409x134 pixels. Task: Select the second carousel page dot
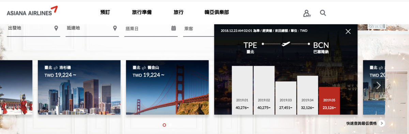pyautogui.click(x=171, y=125)
